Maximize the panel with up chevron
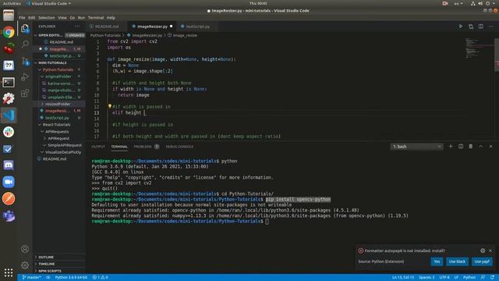 point(481,146)
